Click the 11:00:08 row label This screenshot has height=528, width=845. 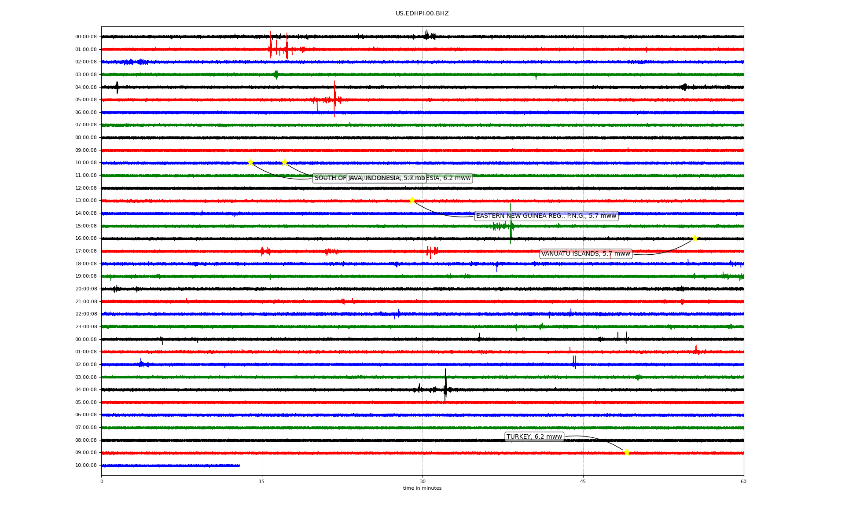[86, 176]
